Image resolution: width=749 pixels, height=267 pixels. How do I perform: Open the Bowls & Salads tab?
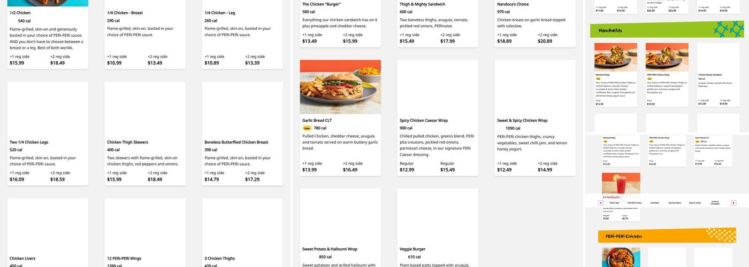point(694,203)
